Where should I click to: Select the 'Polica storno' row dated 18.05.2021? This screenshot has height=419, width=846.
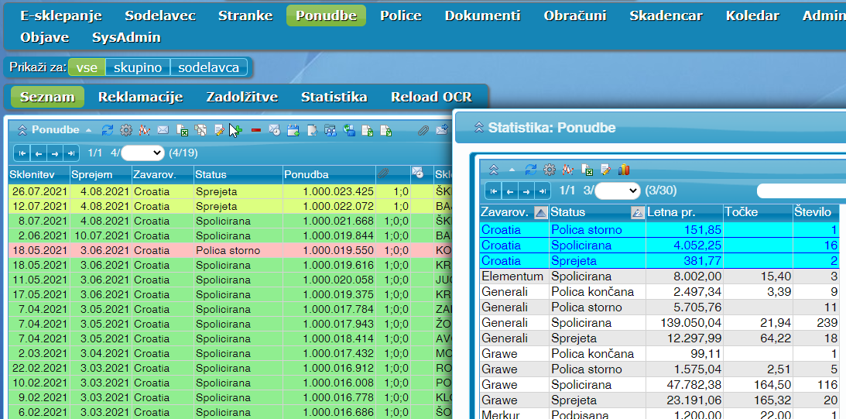pos(231,250)
